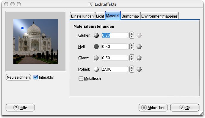Image resolution: width=205 pixels, height=118 pixels.
Task: Click the Neu zeichnen button
Action: tap(18, 77)
